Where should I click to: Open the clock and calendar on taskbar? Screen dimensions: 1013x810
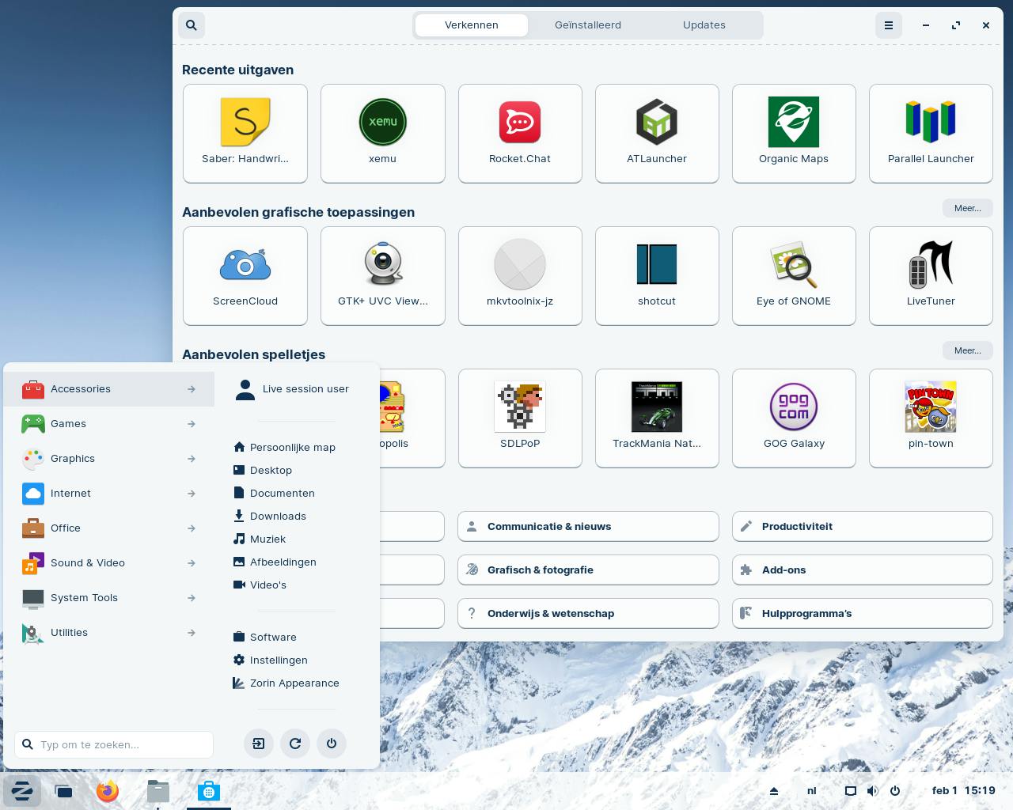964,790
